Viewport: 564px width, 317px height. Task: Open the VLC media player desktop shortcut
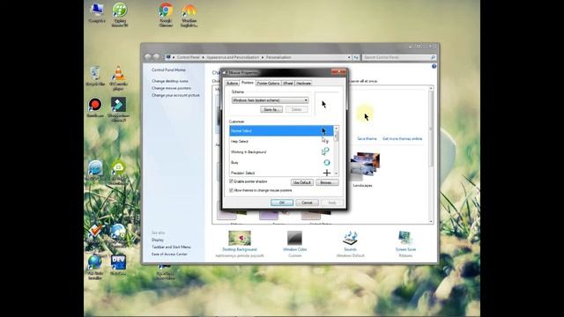(x=118, y=77)
